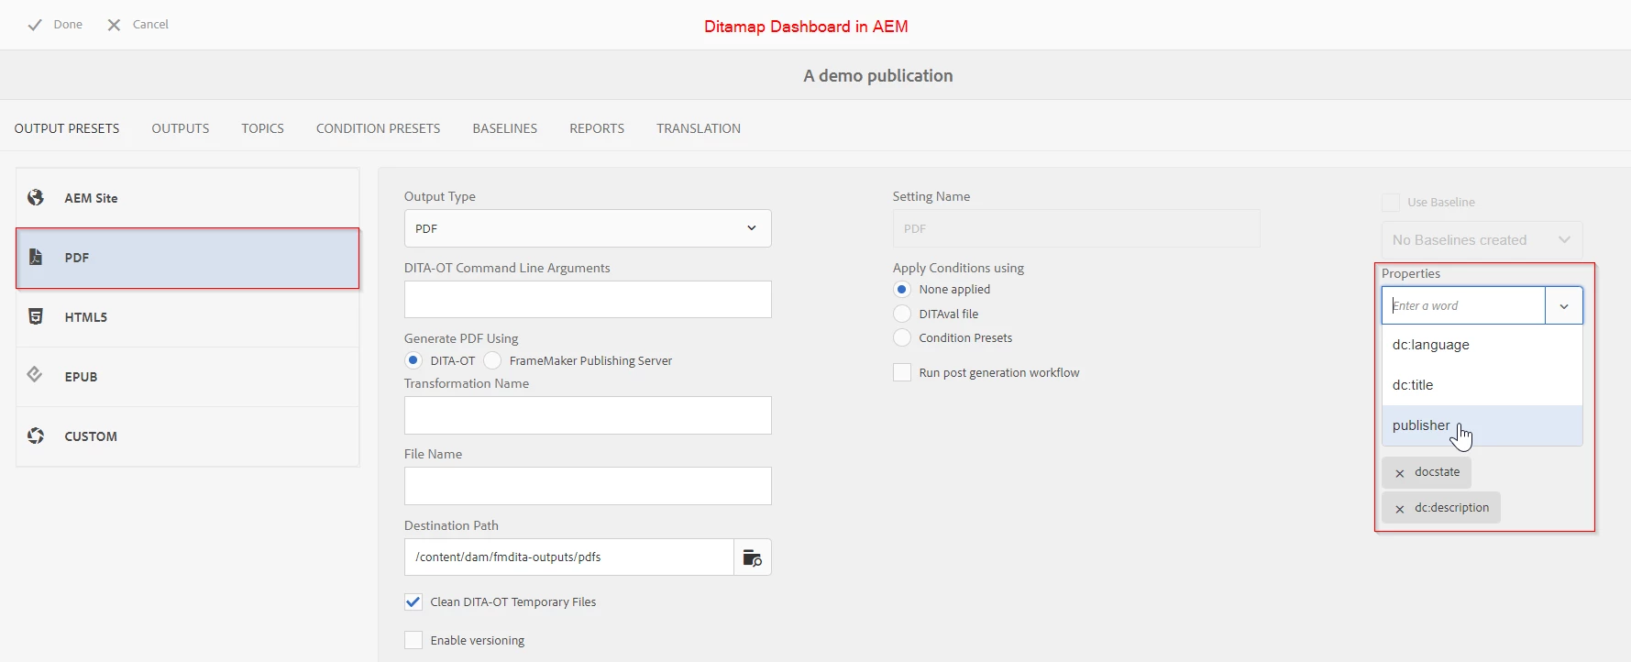The height and width of the screenshot is (662, 1631).
Task: Select FrameMaker Publishing Server radio option
Action: coord(492,360)
